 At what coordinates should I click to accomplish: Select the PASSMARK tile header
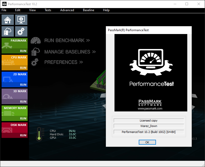15,43
